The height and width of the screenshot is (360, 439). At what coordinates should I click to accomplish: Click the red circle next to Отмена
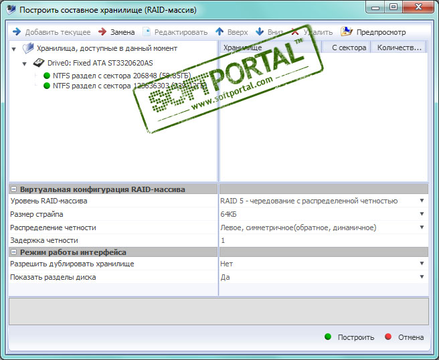coord(388,337)
